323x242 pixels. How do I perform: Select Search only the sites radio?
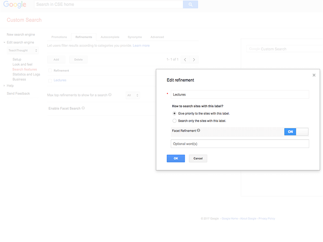174,121
